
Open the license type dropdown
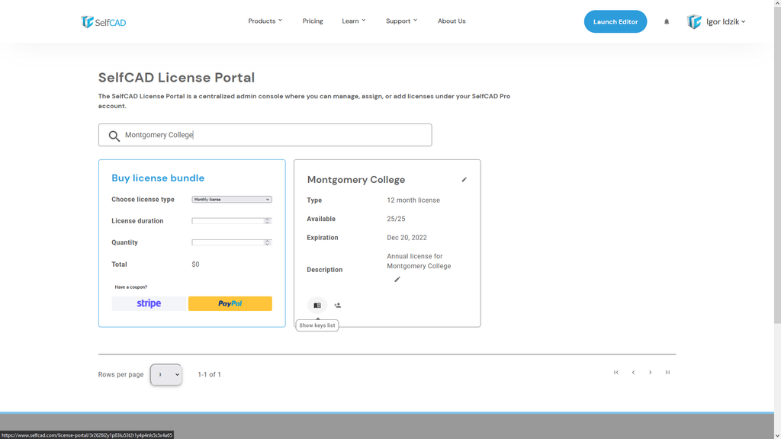coord(232,199)
